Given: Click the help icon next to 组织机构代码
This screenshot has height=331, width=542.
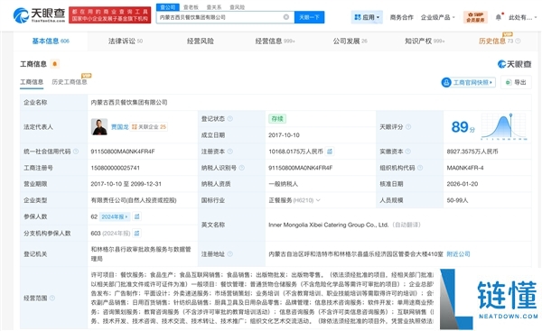Looking at the screenshot, I should coord(420,168).
